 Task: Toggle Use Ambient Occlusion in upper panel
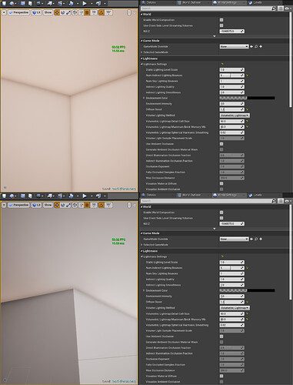pyautogui.click(x=221, y=144)
